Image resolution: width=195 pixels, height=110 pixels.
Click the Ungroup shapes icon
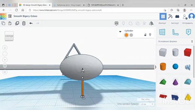pyautogui.click(x=137, y=23)
